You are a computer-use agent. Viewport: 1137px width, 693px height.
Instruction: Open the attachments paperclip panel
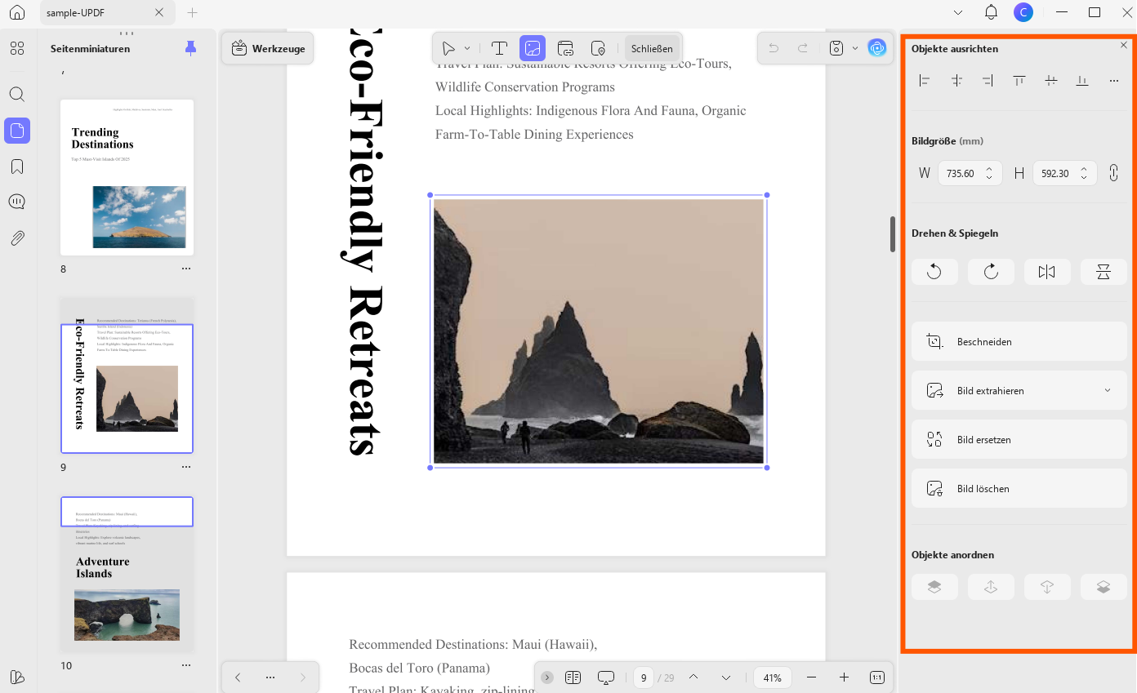click(17, 238)
